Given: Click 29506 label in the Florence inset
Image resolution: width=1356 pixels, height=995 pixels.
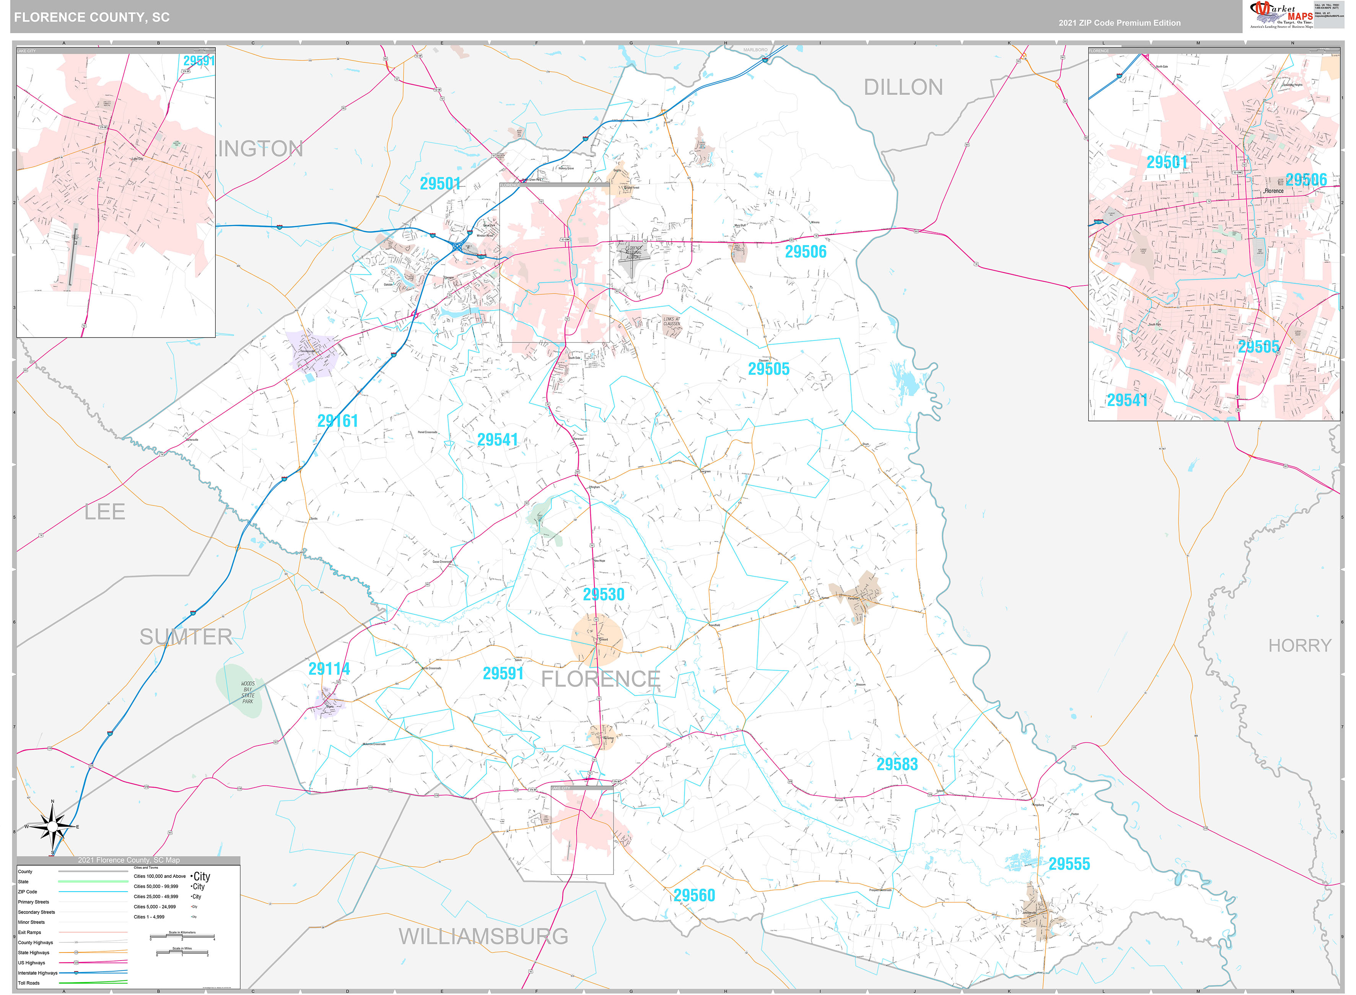Looking at the screenshot, I should (x=1307, y=179).
